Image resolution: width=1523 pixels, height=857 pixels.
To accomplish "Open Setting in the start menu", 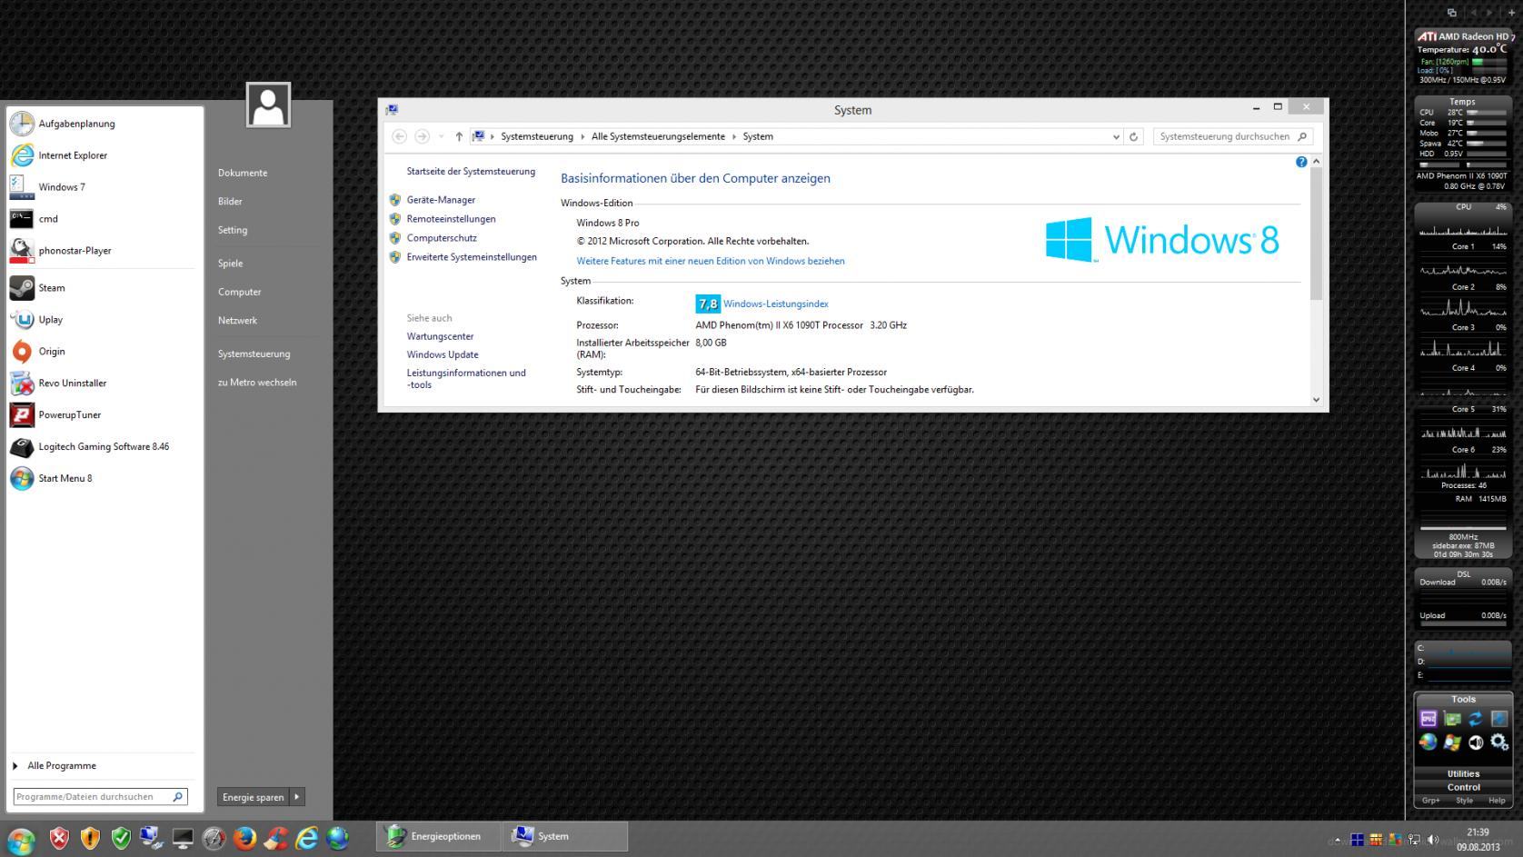I will click(x=233, y=230).
